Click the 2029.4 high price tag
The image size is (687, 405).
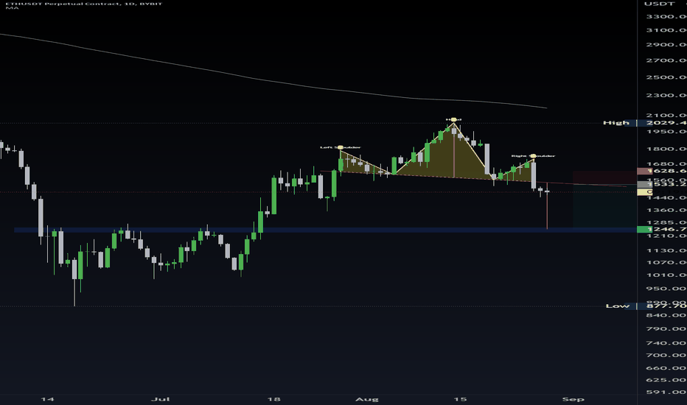click(x=662, y=122)
